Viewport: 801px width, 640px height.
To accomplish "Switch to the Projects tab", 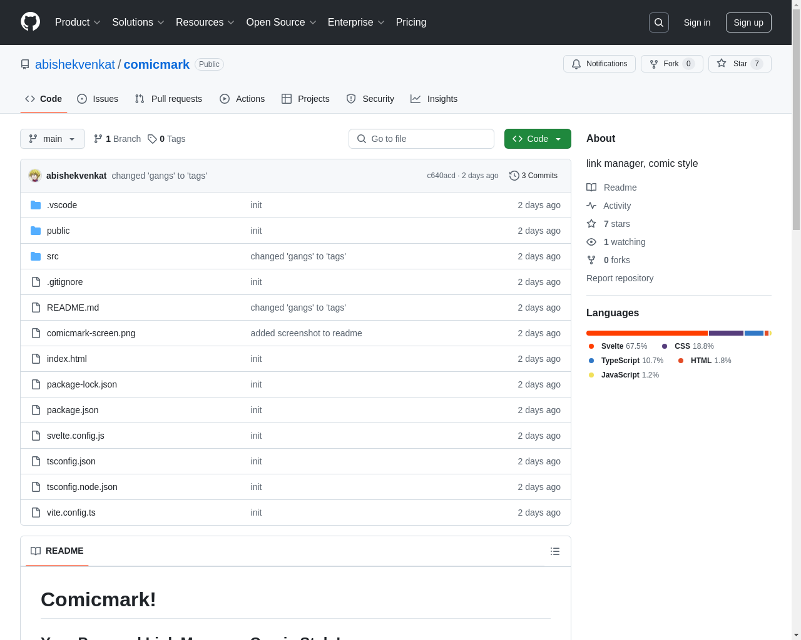I will coord(305,99).
